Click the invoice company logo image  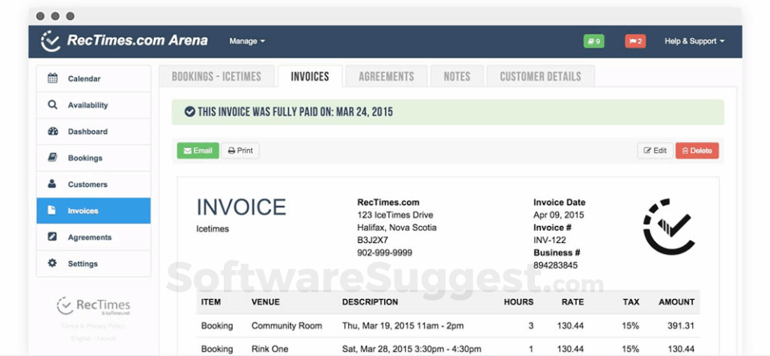[x=669, y=226]
